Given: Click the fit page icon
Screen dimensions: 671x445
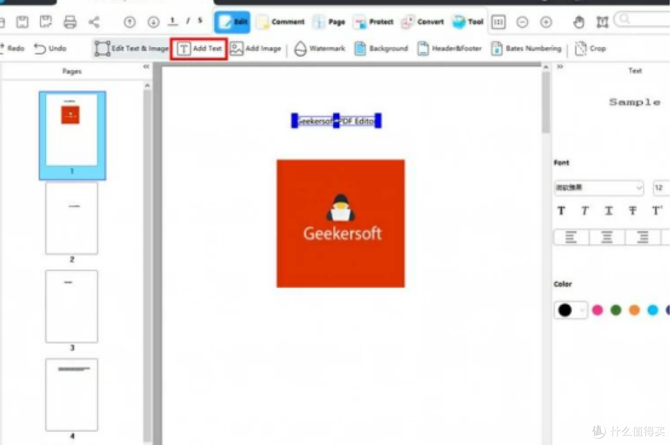Looking at the screenshot, I should click(x=602, y=22).
